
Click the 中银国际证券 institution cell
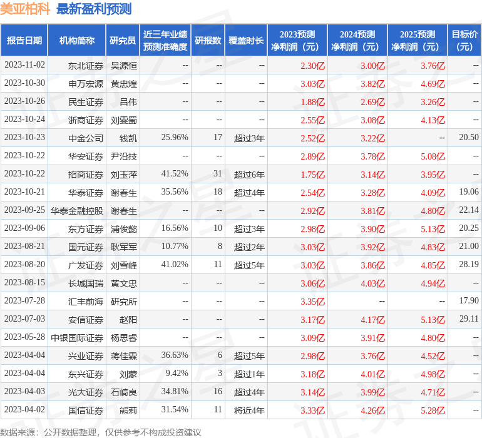click(x=77, y=338)
